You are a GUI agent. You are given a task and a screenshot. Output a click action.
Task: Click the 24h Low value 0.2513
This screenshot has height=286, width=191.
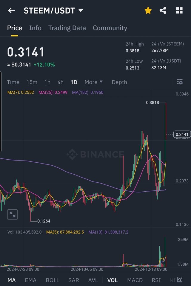click(133, 68)
